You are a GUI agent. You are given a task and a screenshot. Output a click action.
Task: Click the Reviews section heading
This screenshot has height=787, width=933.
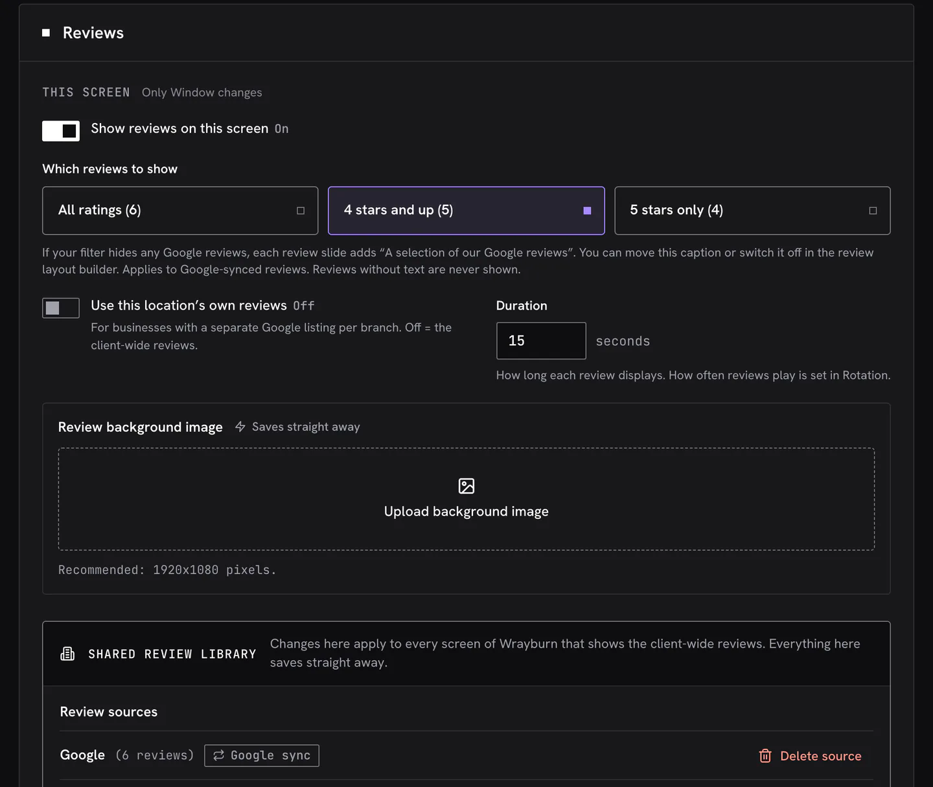pyautogui.click(x=93, y=33)
